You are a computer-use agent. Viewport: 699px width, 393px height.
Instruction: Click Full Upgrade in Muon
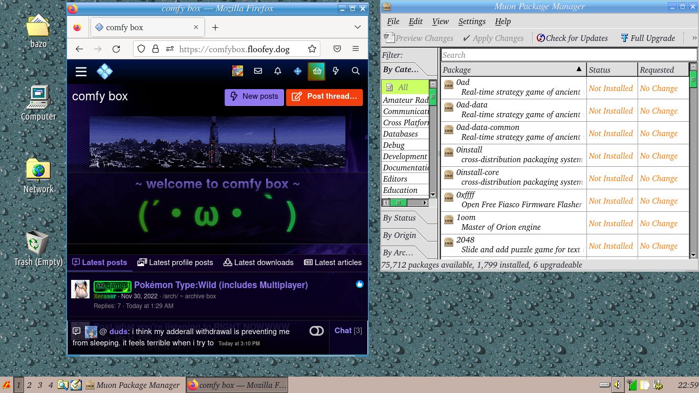point(647,38)
